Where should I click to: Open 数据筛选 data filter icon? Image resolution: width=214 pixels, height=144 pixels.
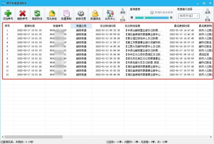[x=95, y=15]
